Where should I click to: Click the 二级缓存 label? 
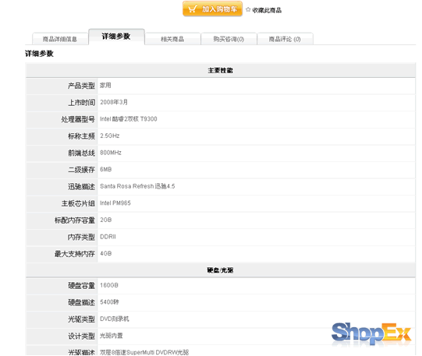[82, 170]
